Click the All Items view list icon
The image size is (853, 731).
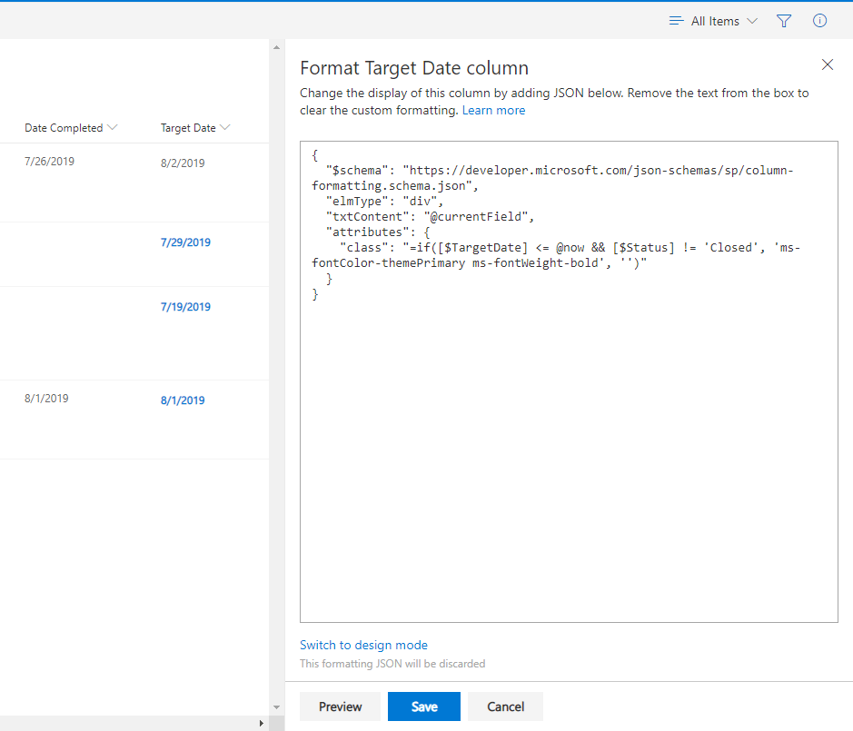pos(676,21)
